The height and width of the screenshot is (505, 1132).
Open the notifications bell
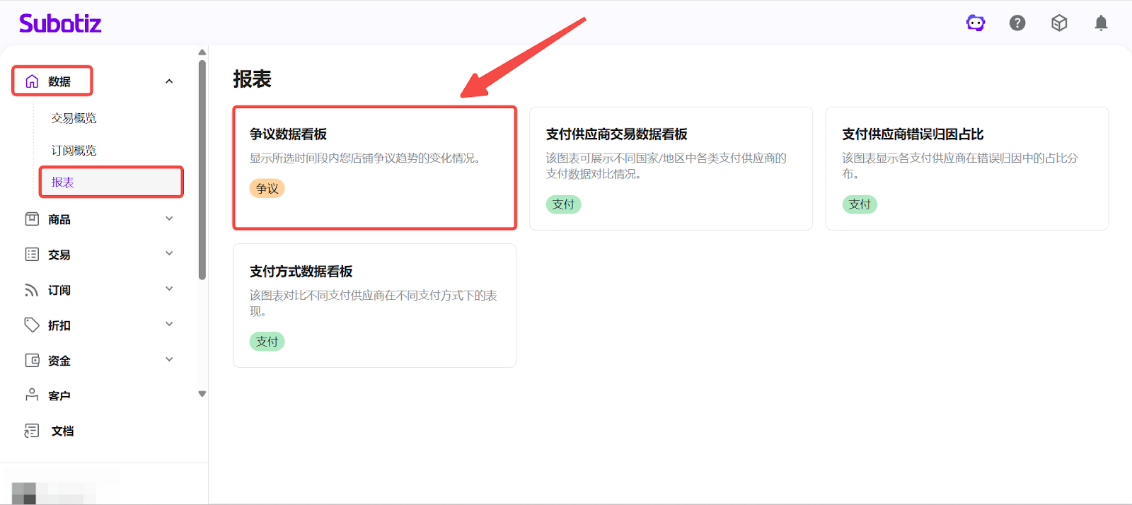tap(1101, 23)
